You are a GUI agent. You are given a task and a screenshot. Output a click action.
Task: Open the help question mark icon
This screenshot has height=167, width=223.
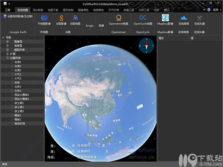point(209,10)
